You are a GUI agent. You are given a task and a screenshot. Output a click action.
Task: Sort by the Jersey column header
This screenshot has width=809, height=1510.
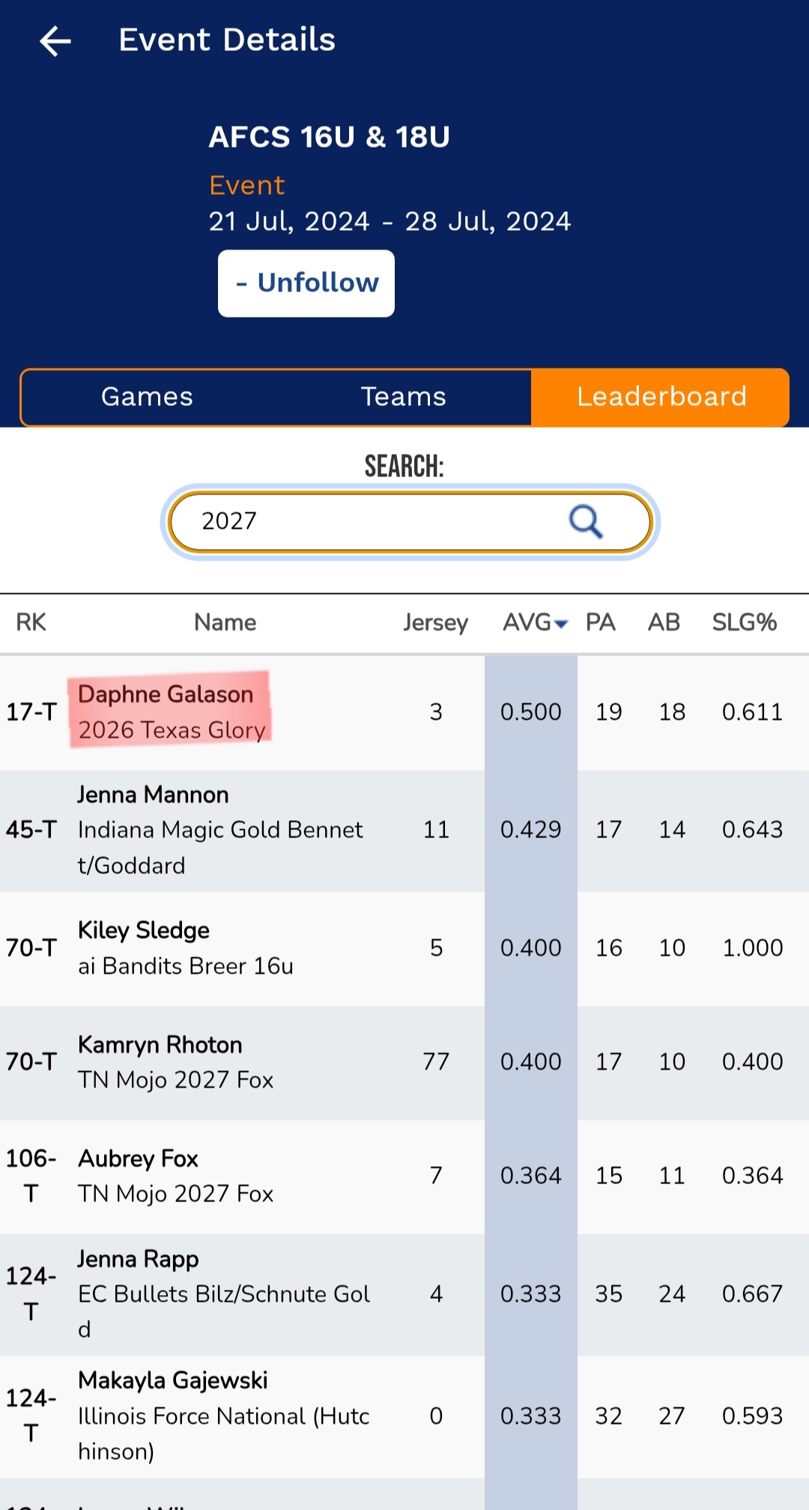[x=435, y=622]
